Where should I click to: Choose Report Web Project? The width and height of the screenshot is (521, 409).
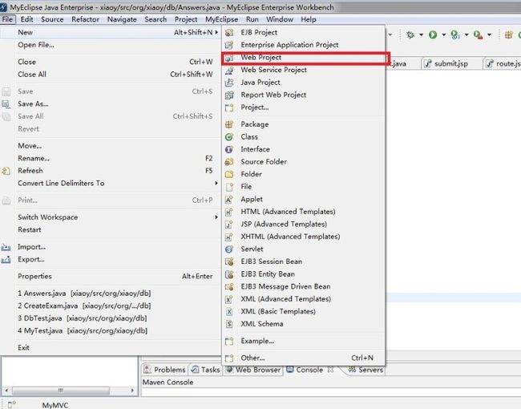[x=304, y=95]
